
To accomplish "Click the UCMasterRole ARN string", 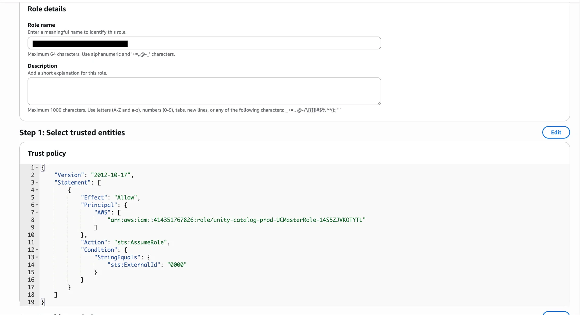I will click(x=237, y=220).
